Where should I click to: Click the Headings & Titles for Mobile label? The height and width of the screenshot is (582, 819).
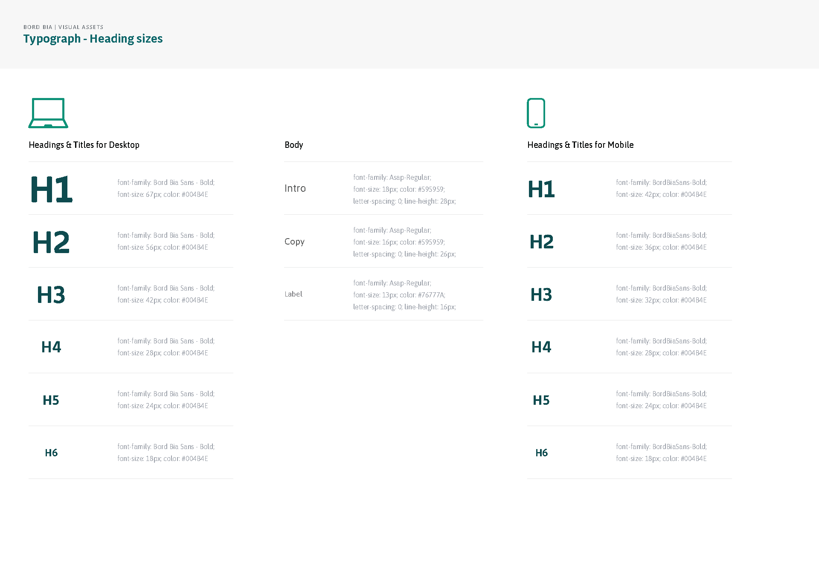[x=581, y=145]
